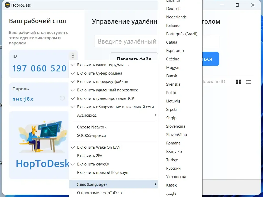The image size is (263, 197).
Task: Toggle Включить обнаружение в локальной сети
Action: coord(113,107)
